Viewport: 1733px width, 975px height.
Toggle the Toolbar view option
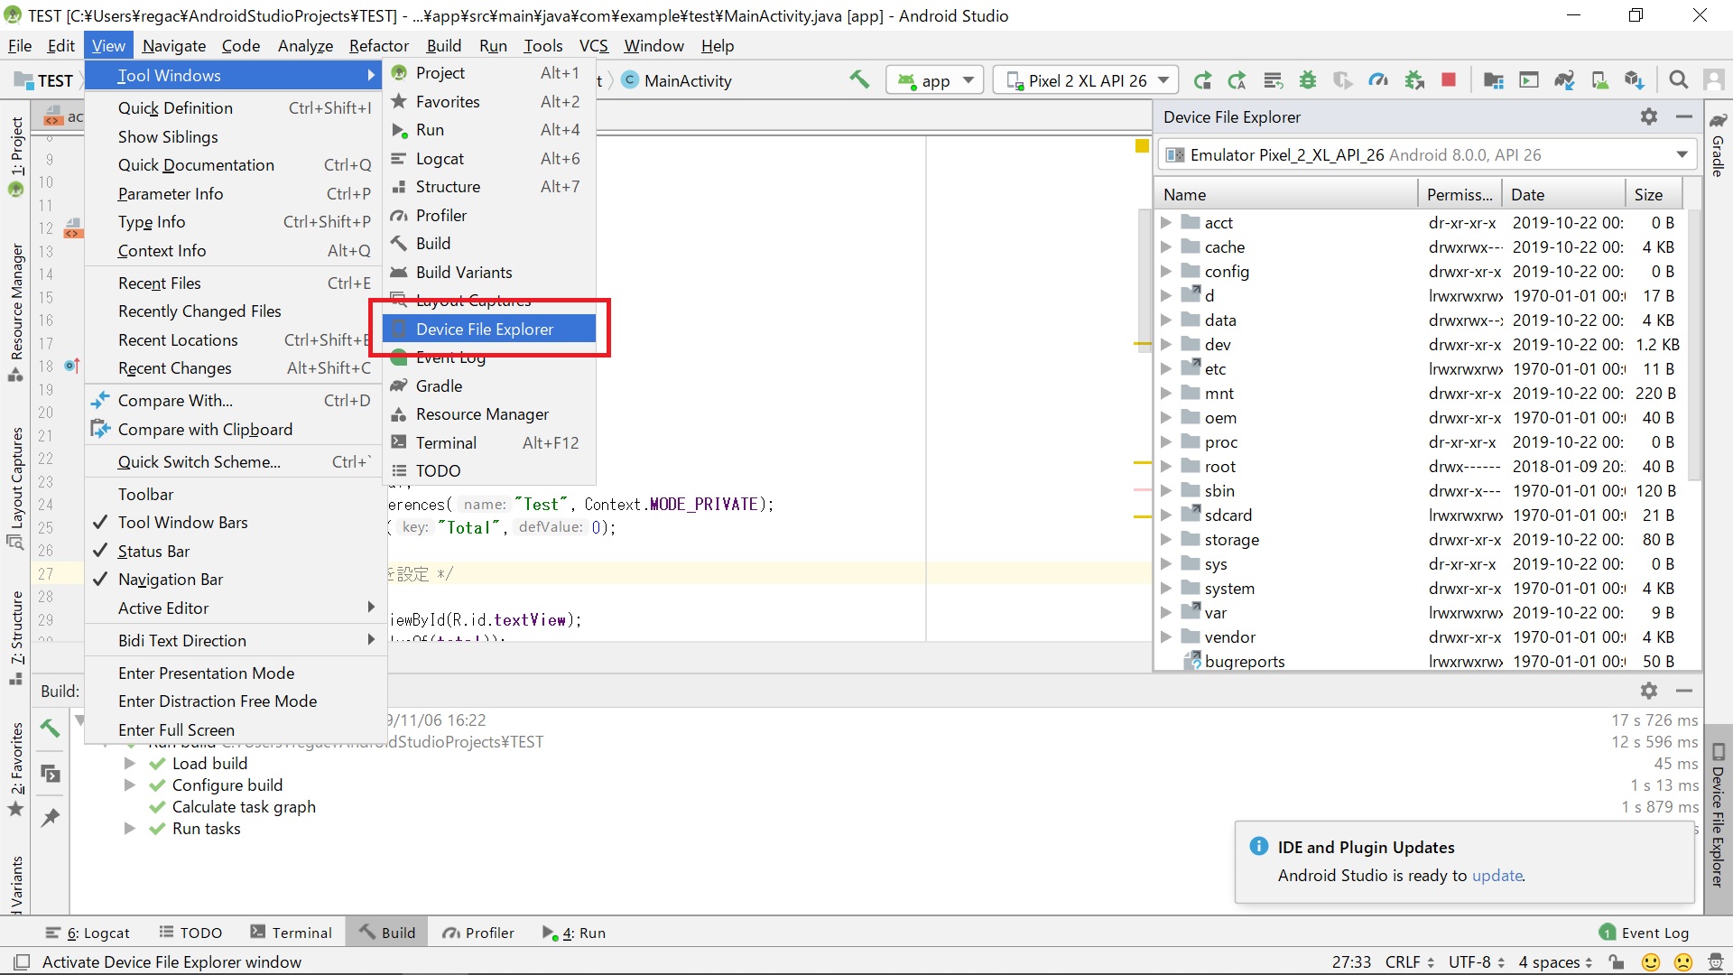click(235, 495)
